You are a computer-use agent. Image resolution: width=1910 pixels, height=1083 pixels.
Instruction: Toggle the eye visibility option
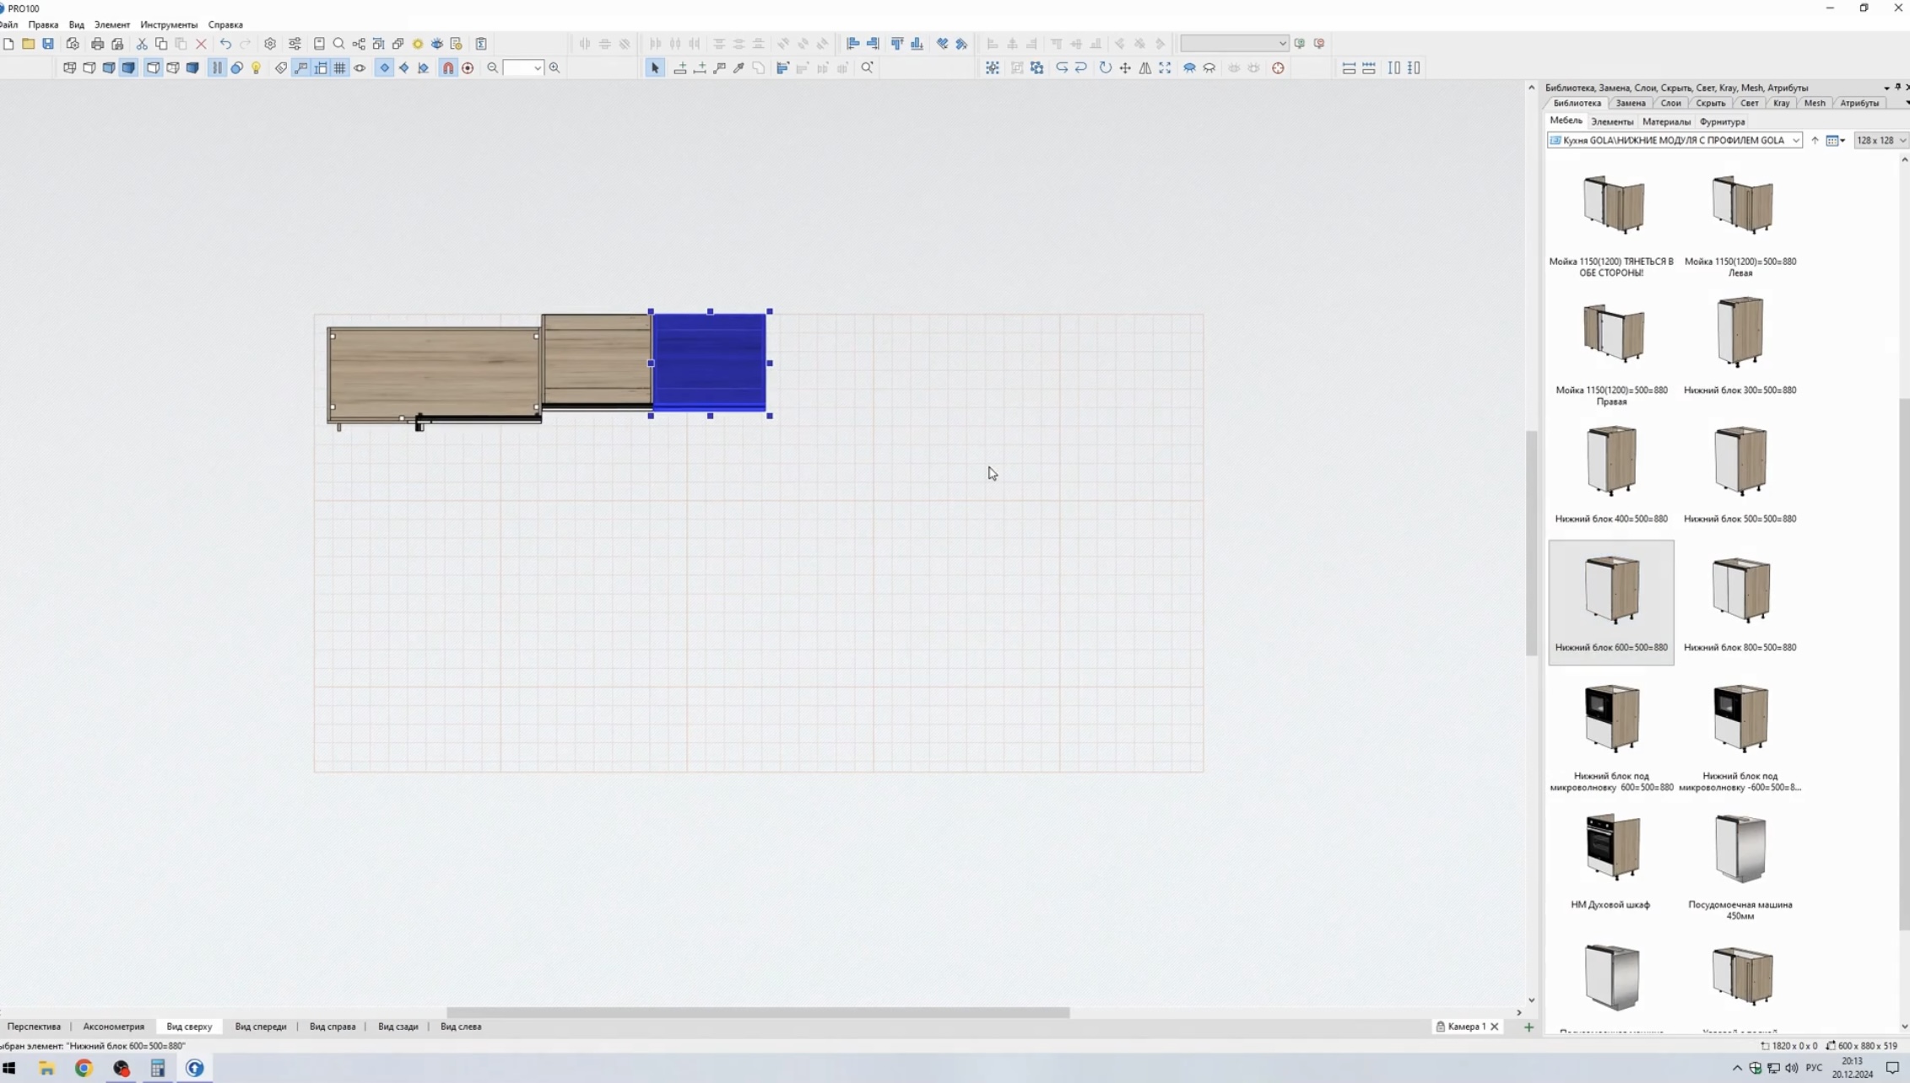tap(360, 68)
